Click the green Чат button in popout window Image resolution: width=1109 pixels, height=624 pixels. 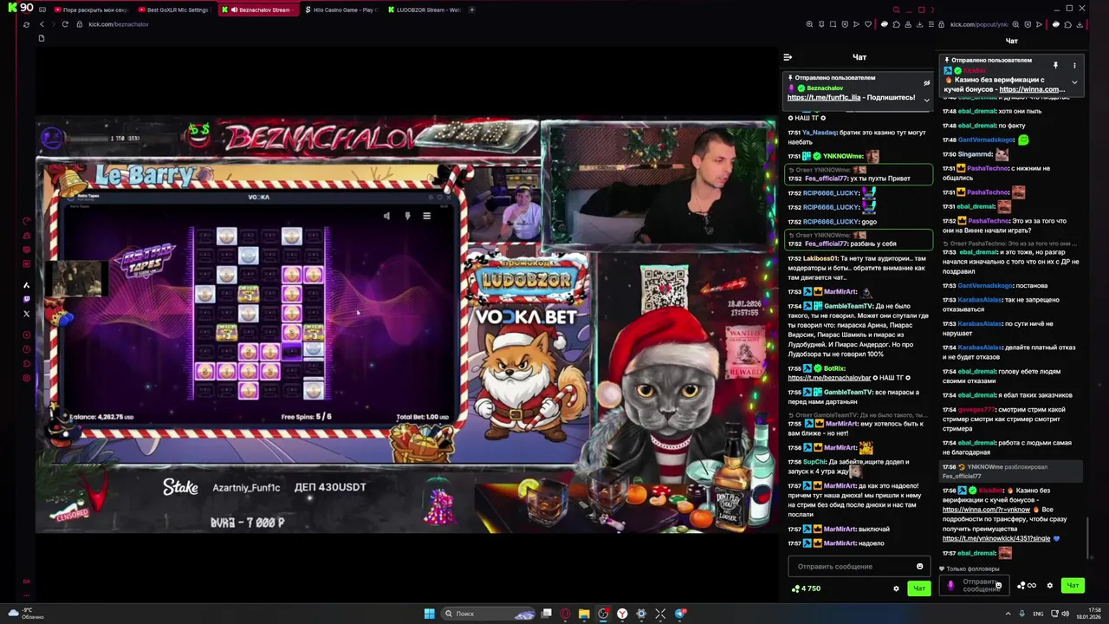click(1073, 586)
